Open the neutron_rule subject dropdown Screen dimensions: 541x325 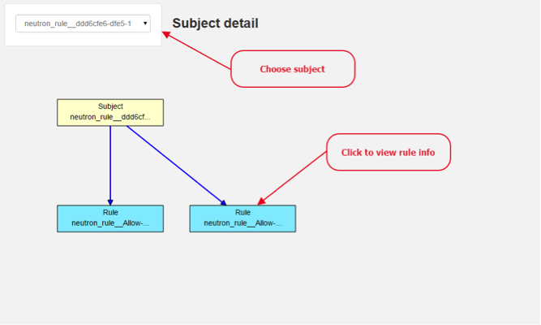(83, 24)
